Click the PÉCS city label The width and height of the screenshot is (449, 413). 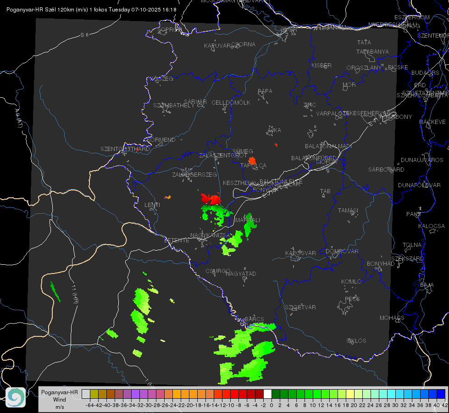click(352, 299)
